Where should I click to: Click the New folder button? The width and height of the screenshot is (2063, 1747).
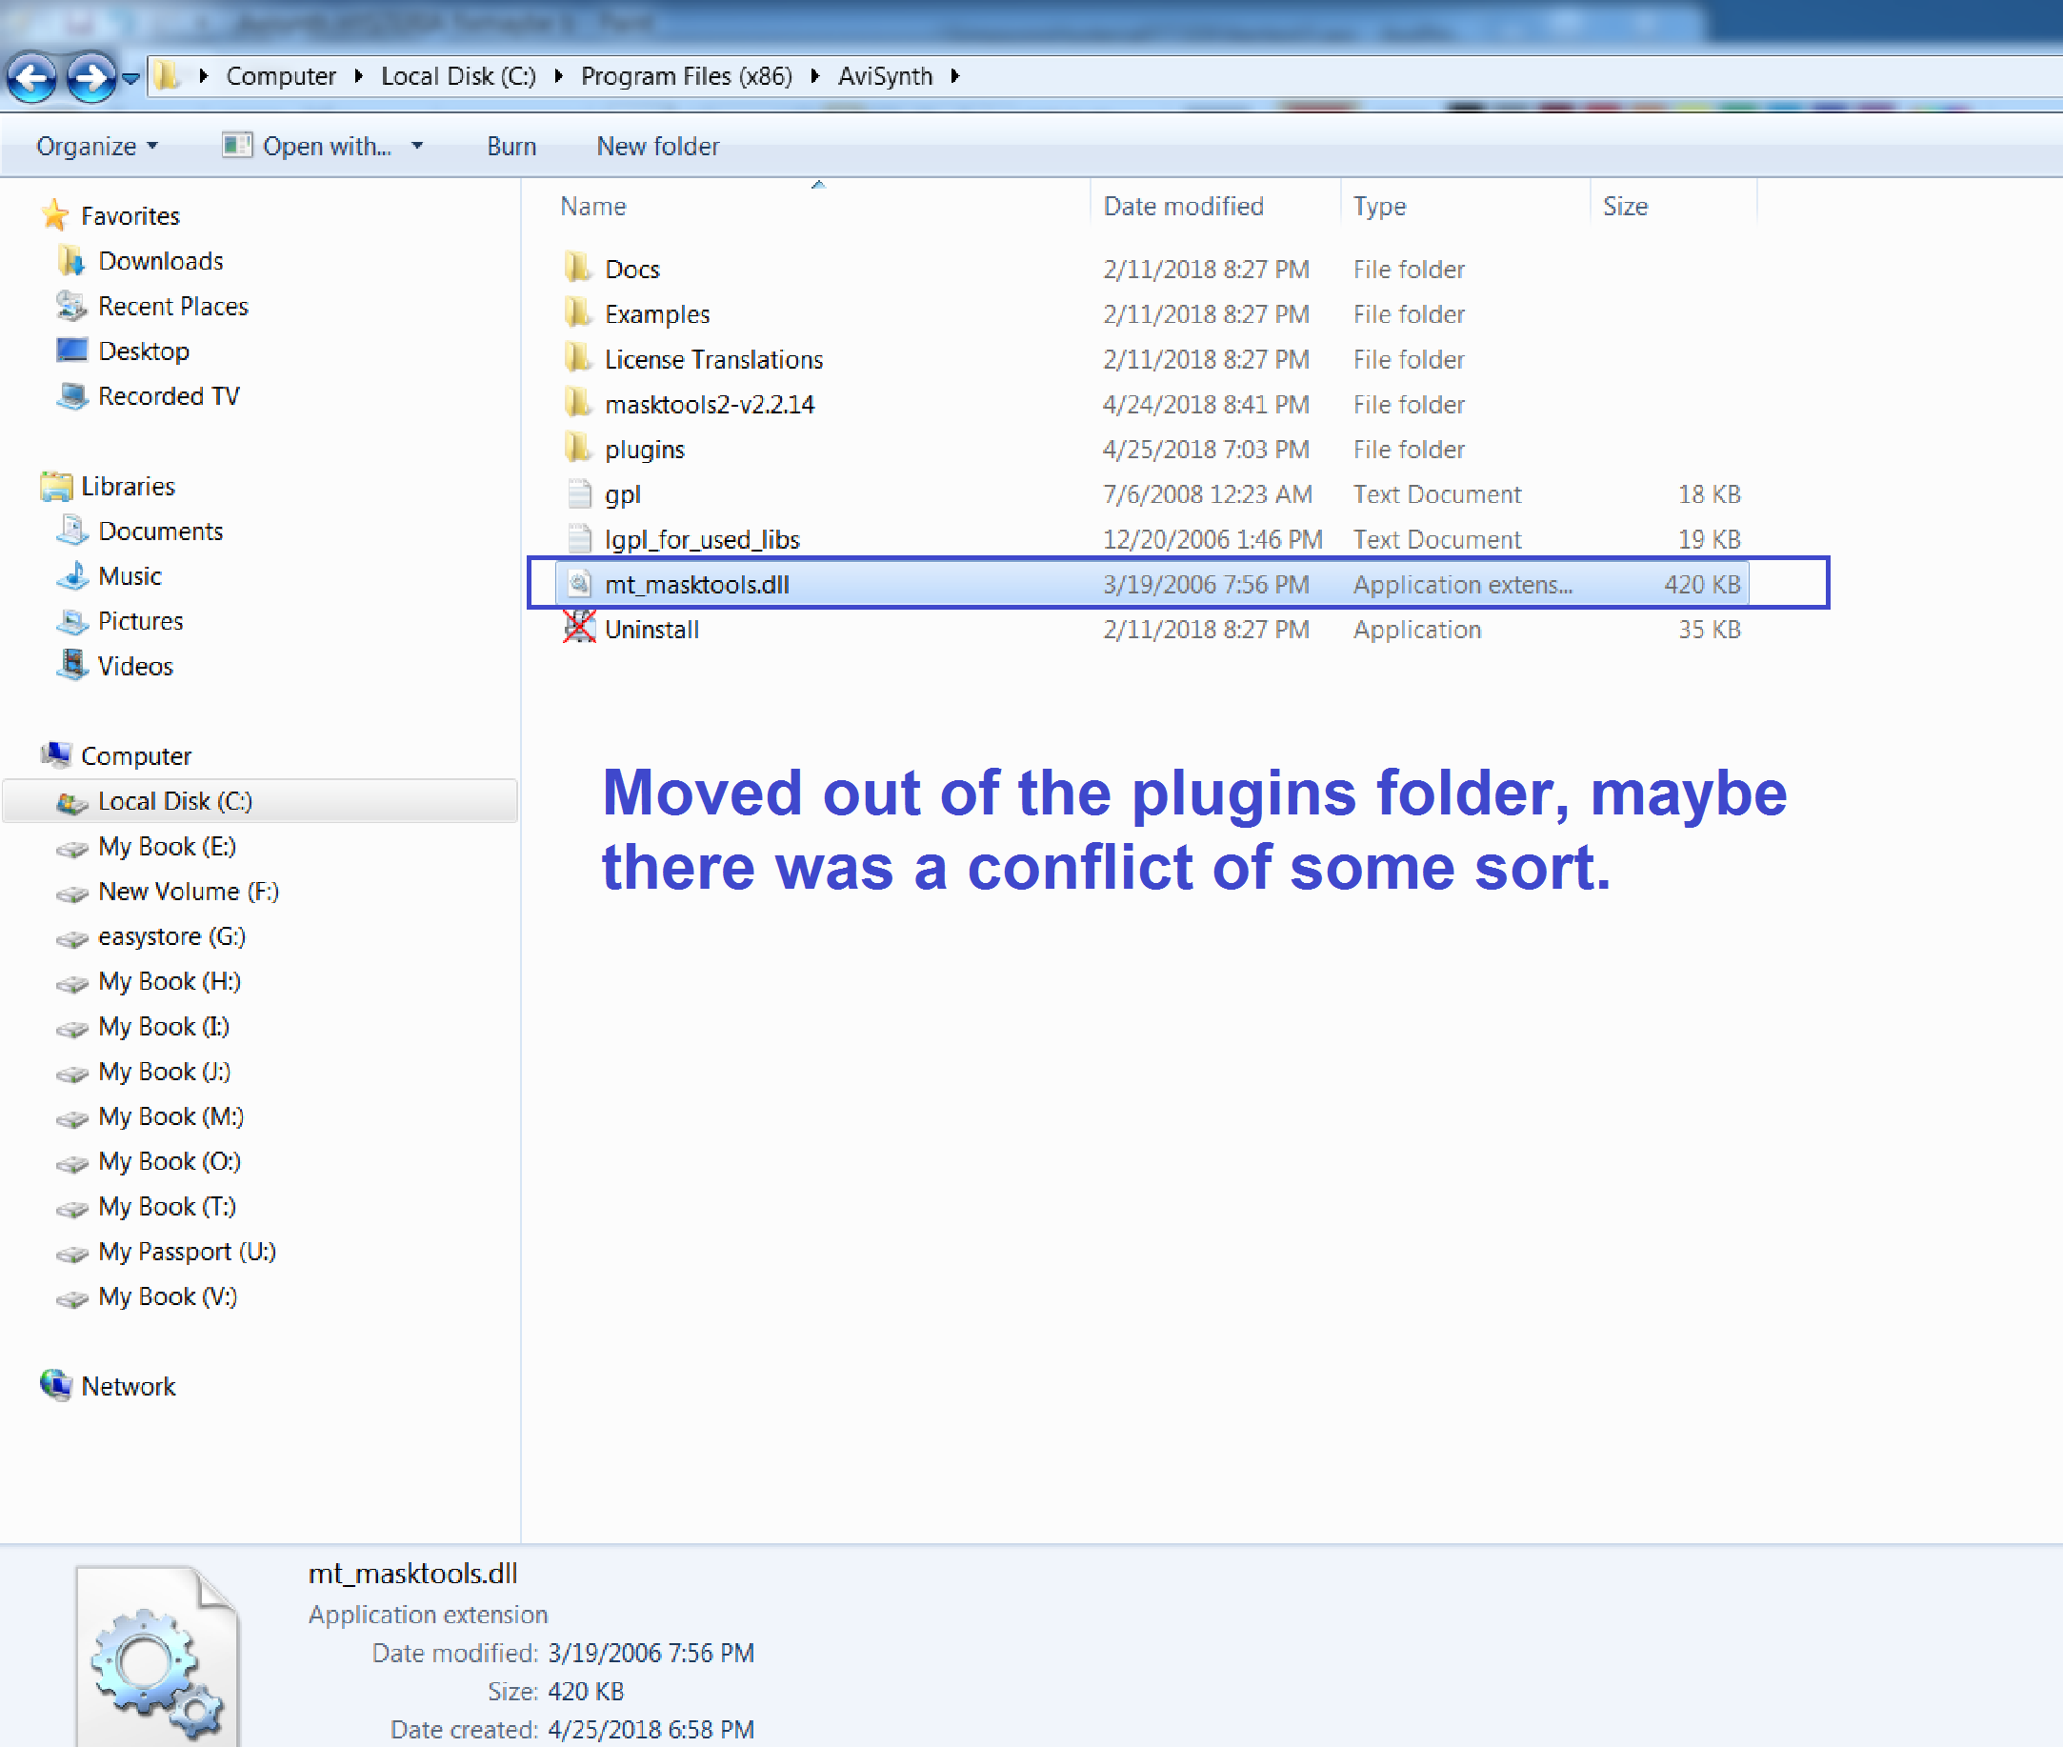[x=657, y=147]
